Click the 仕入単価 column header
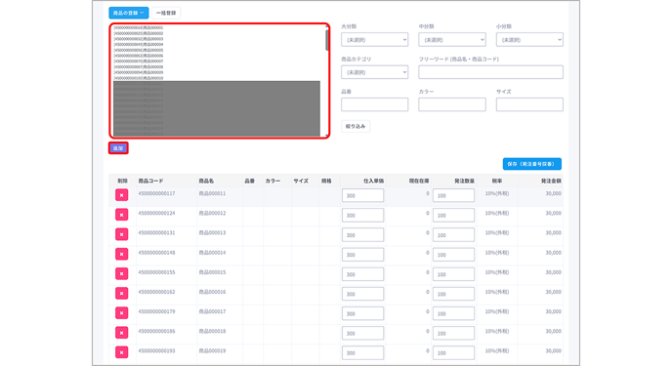 click(374, 182)
